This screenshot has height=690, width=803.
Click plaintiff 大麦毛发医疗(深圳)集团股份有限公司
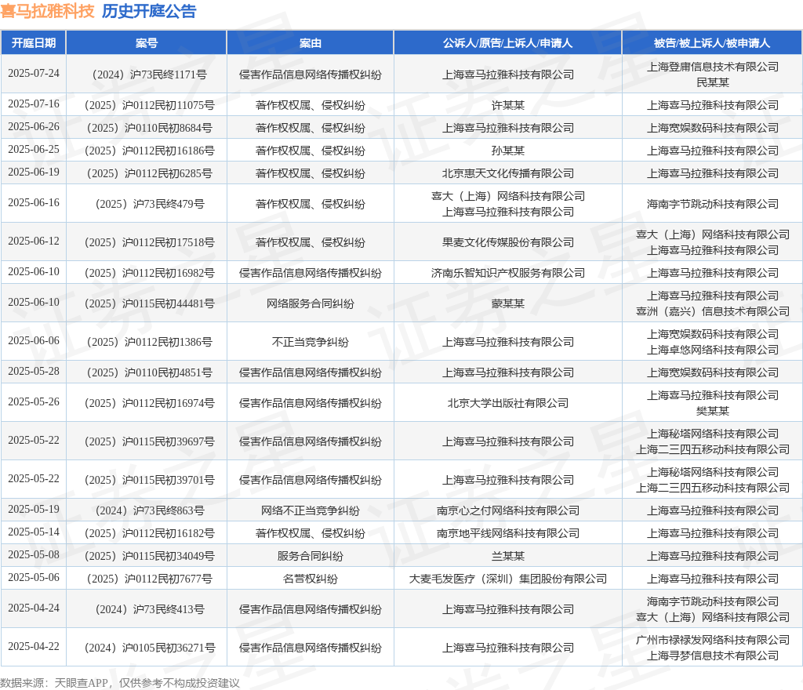click(507, 579)
